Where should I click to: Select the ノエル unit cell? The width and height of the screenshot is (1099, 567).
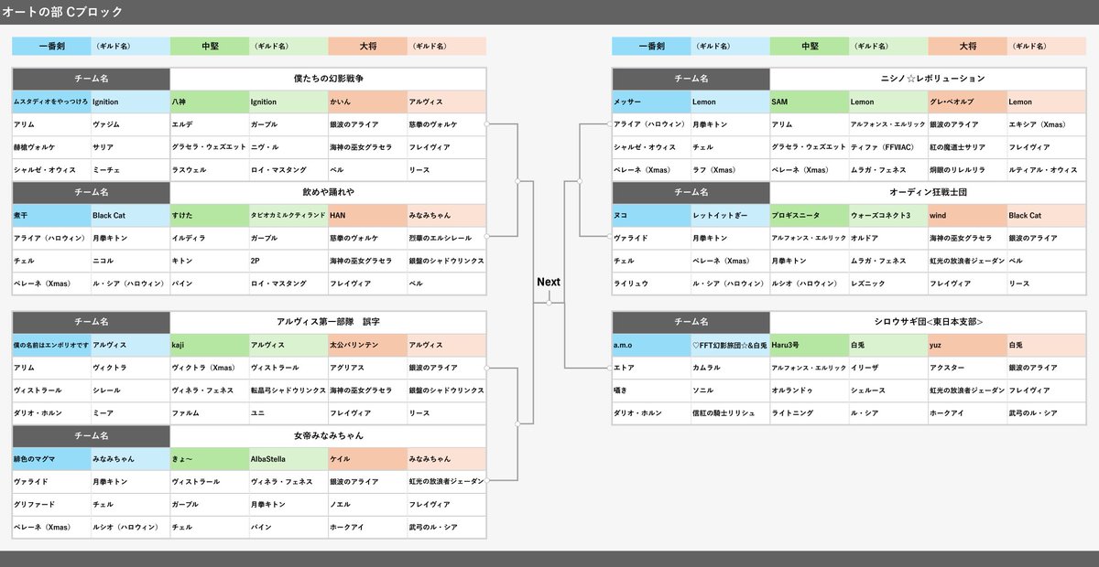click(367, 504)
